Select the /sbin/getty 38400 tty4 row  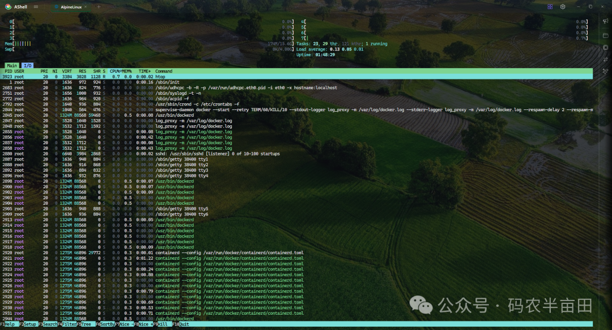click(x=296, y=176)
